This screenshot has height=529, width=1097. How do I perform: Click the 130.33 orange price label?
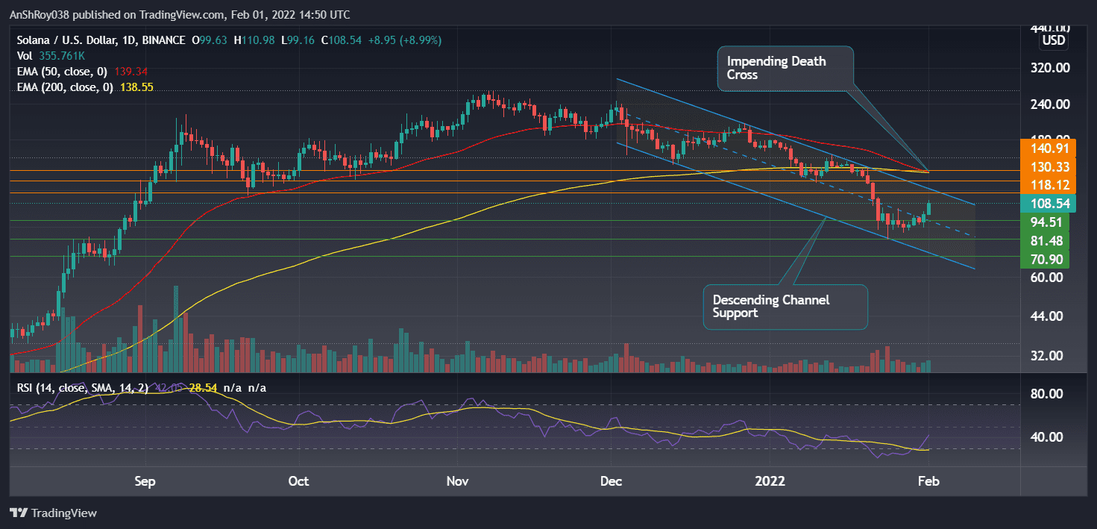1047,168
